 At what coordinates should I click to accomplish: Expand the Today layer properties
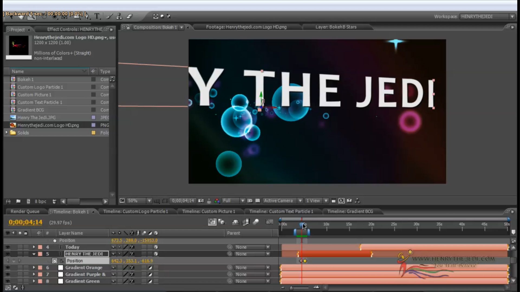click(34, 247)
